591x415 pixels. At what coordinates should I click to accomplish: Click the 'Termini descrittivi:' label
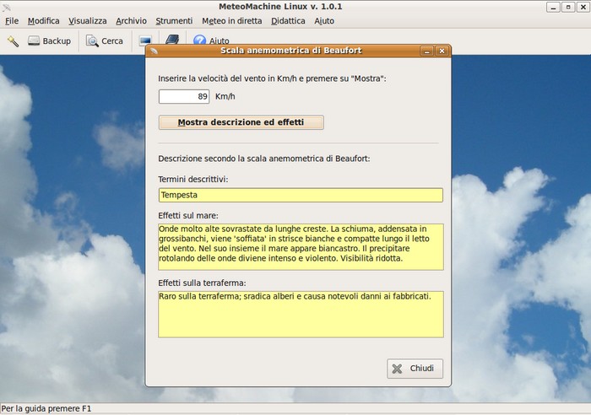[193, 180]
